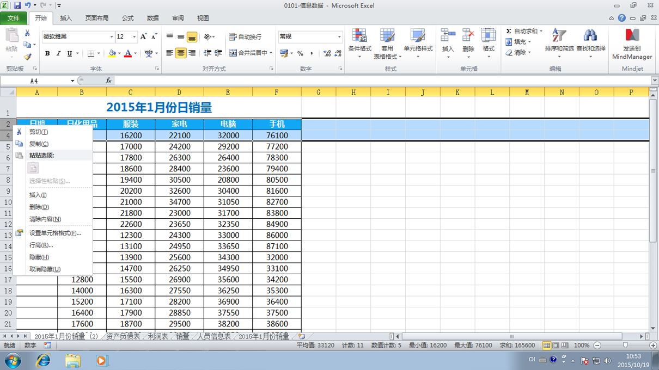
Task: Toggle align text right
Action: click(192, 53)
